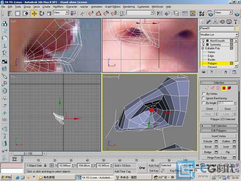241x181 pixels.
Task: Toggle Angle Snap tool
Action: click(99, 14)
